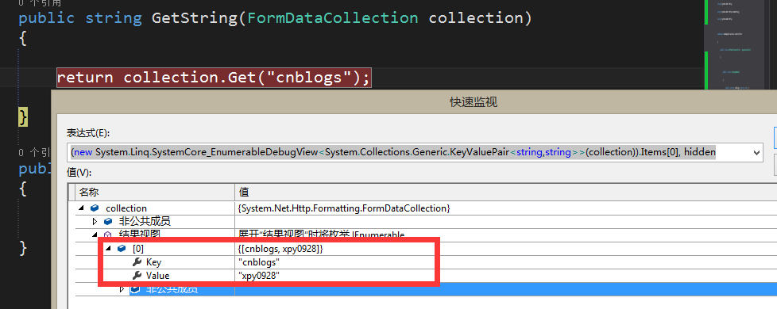This screenshot has width=777, height=309.
Task: Click the FormDataCollection type value of collection
Action: [344, 208]
